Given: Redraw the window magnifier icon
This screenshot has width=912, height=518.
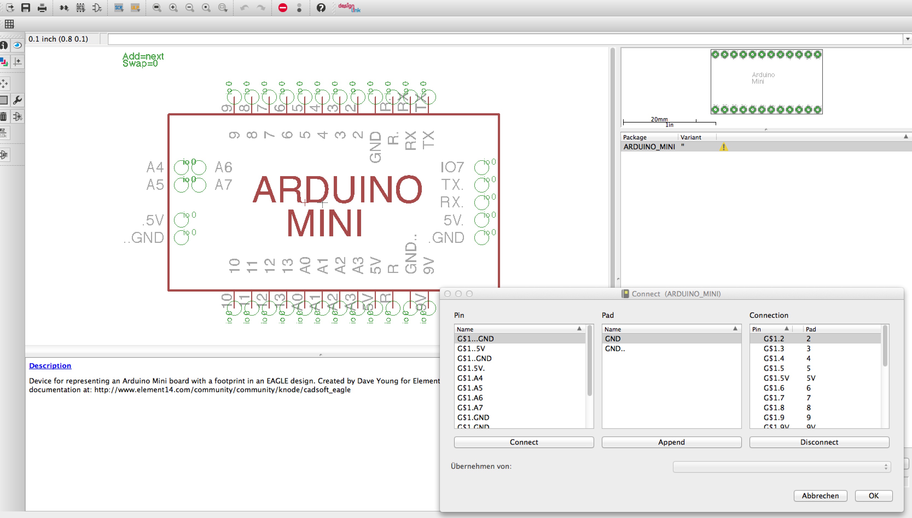Looking at the screenshot, I should [206, 7].
